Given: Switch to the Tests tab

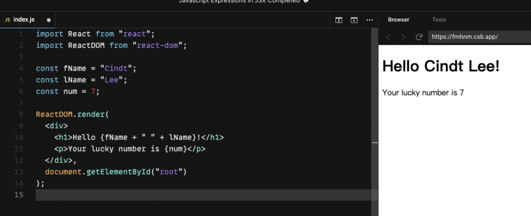Looking at the screenshot, I should pyautogui.click(x=439, y=20).
